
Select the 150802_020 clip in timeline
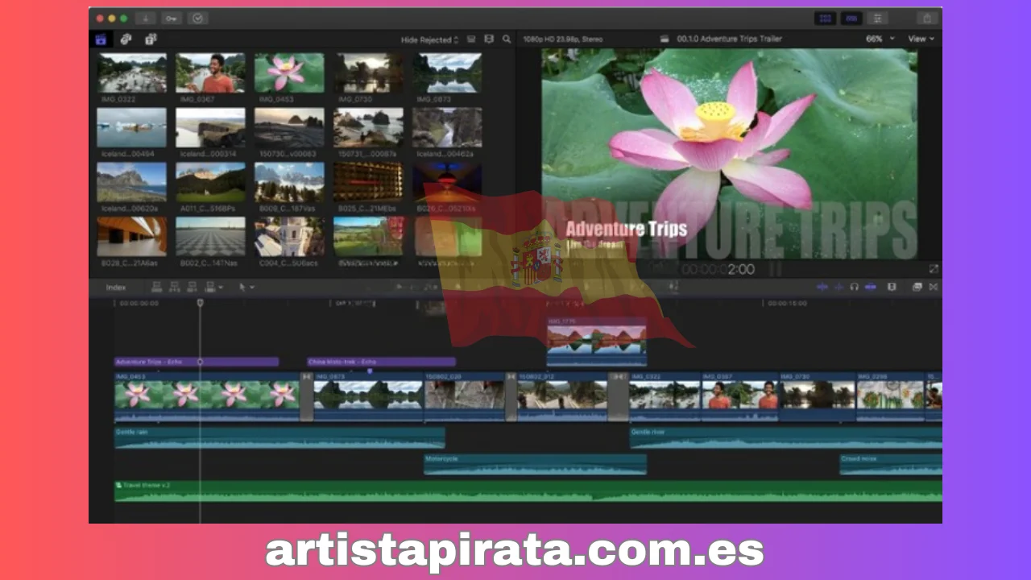click(465, 396)
